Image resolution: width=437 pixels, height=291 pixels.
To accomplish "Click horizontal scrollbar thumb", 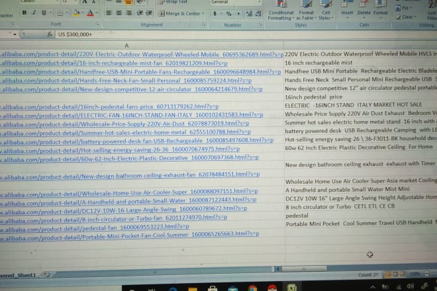I will 304,269.
